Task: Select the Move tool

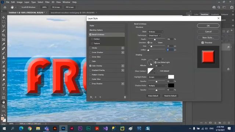Action: click(3, 17)
